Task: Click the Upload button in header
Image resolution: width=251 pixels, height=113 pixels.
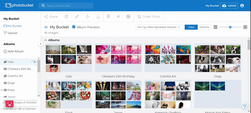Action: point(229,5)
